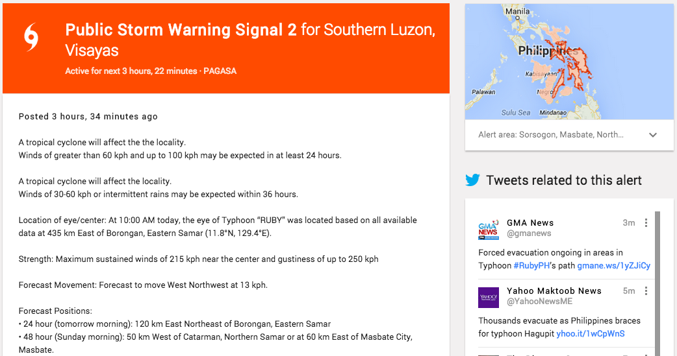Click the Yahoo Maktoob News account name

click(554, 291)
